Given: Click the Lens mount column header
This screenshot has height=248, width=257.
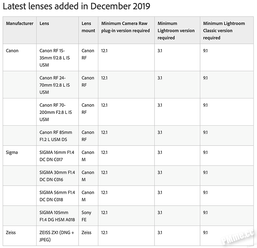Looking at the screenshot, I should [88, 27].
